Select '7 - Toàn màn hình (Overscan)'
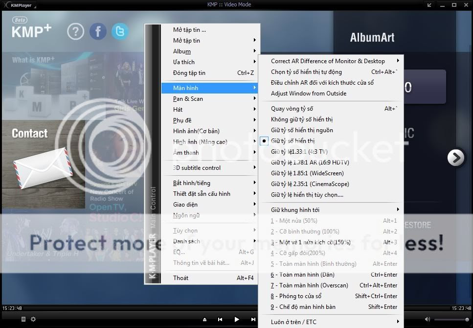This screenshot has width=473, height=328. coord(332,285)
